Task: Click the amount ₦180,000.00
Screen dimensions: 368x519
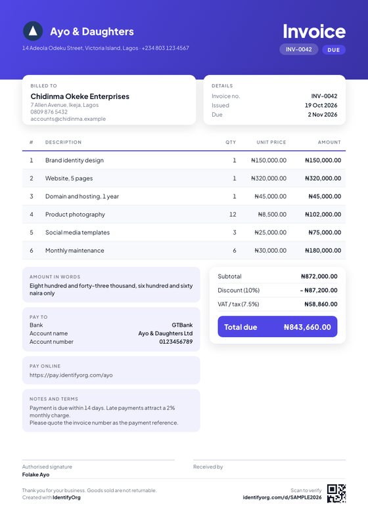Action: tap(323, 251)
